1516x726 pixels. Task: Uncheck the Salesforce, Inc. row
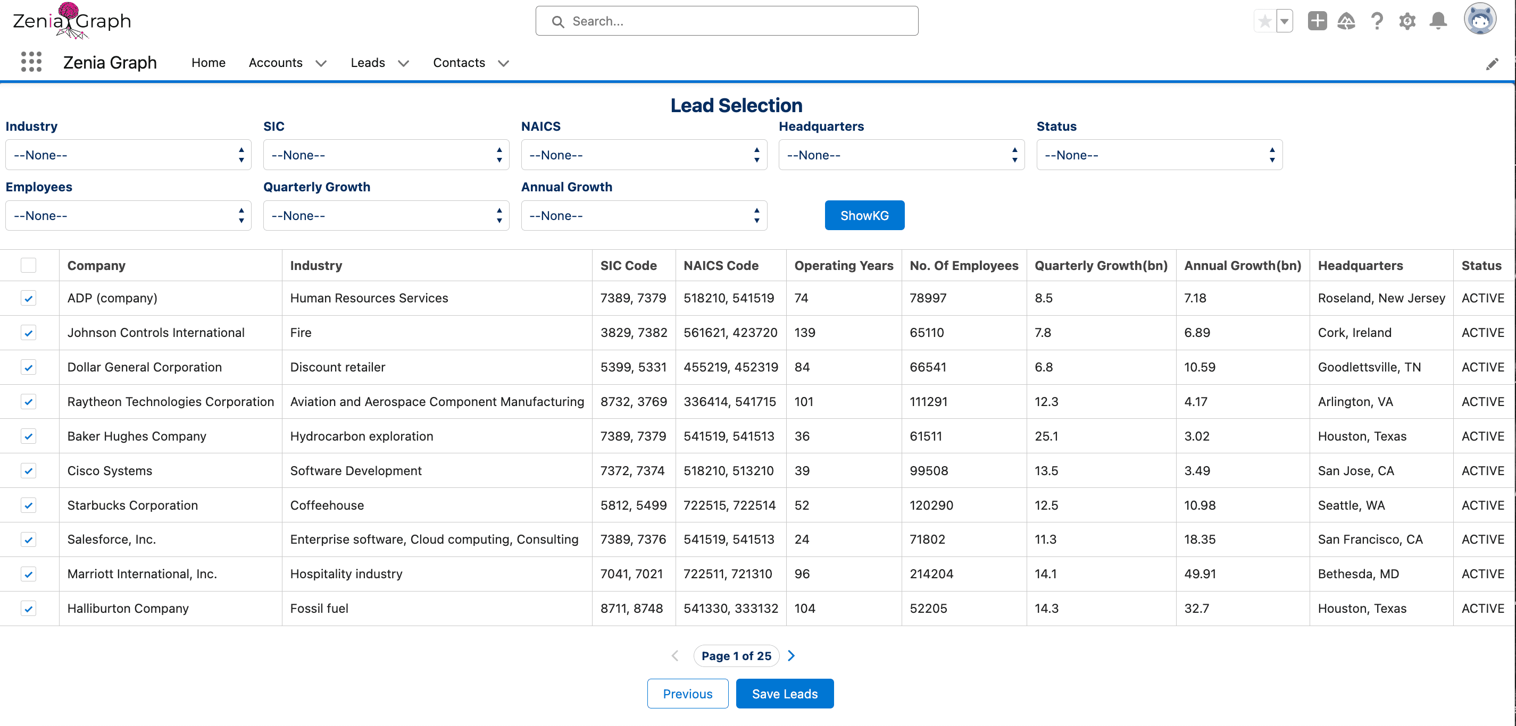pyautogui.click(x=28, y=539)
